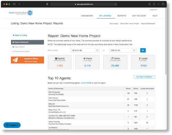Go back with the browser back arrow
This screenshot has height=135, width=172.
click(19, 4)
